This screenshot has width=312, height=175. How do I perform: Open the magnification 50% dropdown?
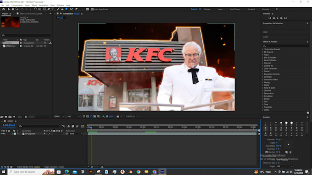[x=59, y=117]
